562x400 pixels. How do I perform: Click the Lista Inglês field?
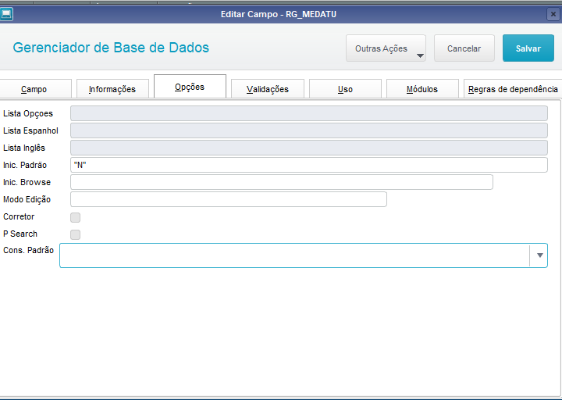tap(309, 148)
